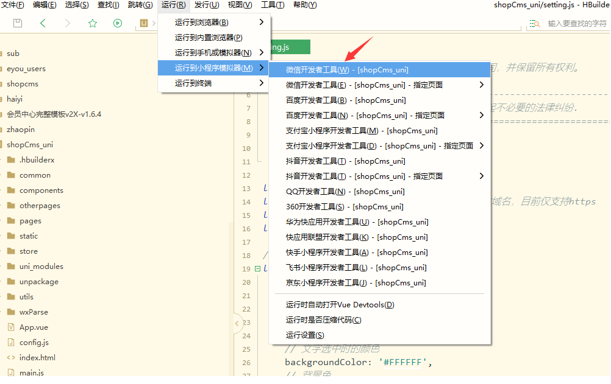Open the 文件(F) menu
The width and height of the screenshot is (611, 384).
pyautogui.click(x=13, y=5)
